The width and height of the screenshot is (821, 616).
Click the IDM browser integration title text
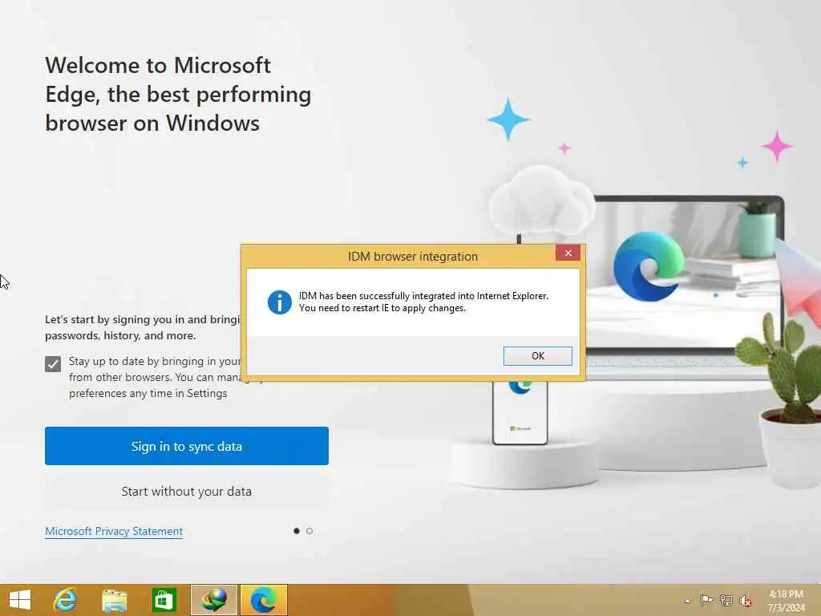(x=413, y=257)
